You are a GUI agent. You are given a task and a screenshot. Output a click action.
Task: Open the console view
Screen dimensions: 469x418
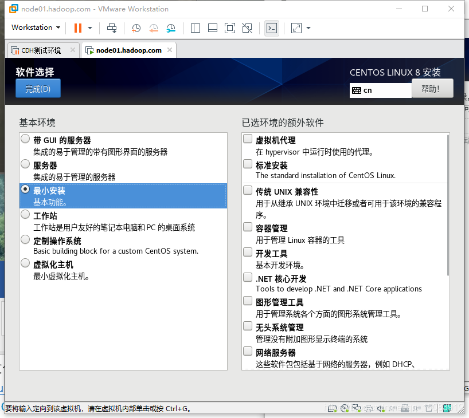[272, 28]
